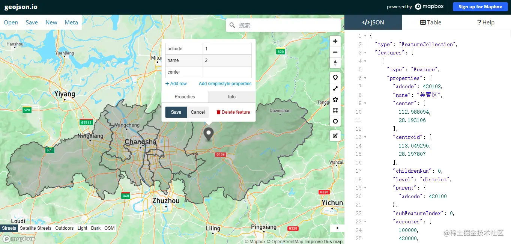Activate the edit geometries tool

(335, 136)
